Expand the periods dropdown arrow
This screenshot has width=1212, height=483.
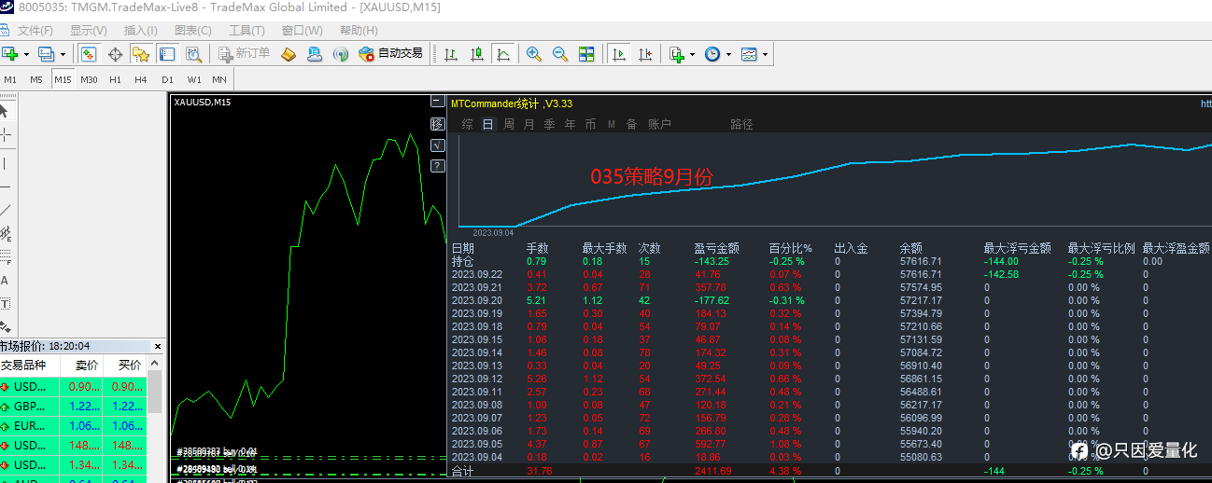click(728, 55)
